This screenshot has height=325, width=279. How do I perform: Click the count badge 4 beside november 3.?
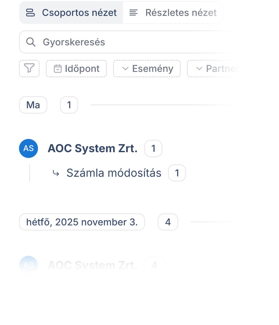168,222
